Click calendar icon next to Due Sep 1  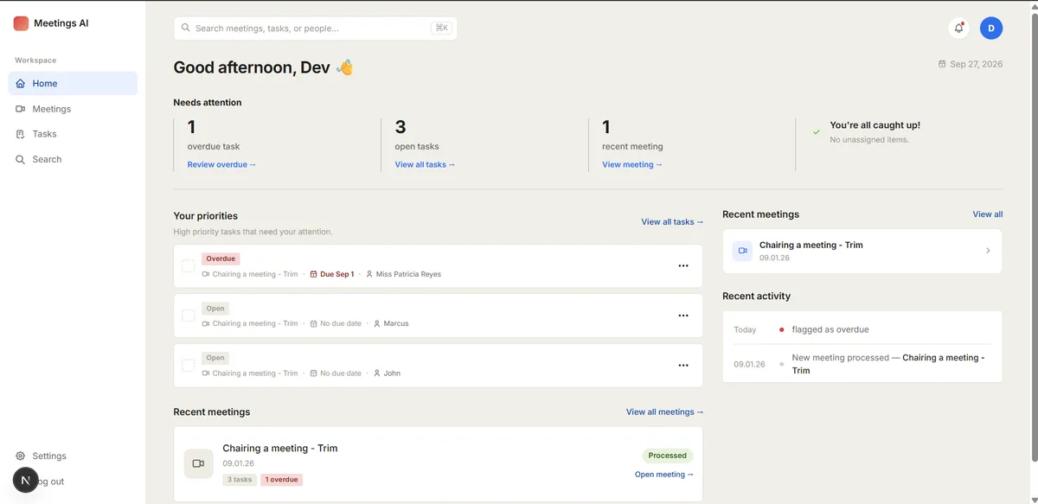314,274
